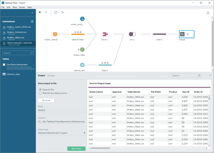Click the Approver column header
The image size is (214, 153).
pos(119,92)
